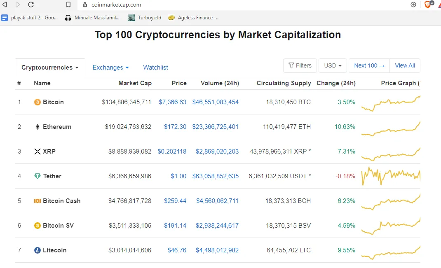The image size is (441, 268).
Task: Click the Tether green logo icon
Action: pos(38,176)
